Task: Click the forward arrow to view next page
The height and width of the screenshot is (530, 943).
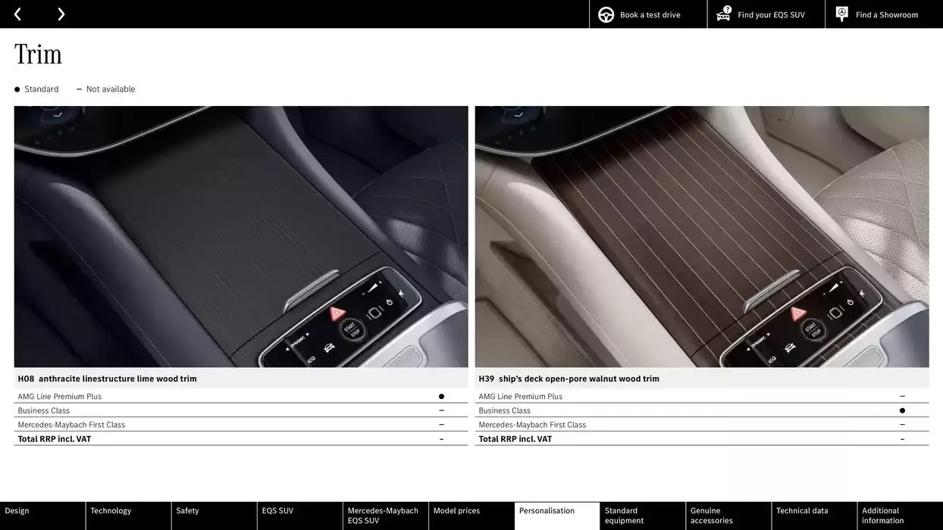Action: (x=60, y=12)
